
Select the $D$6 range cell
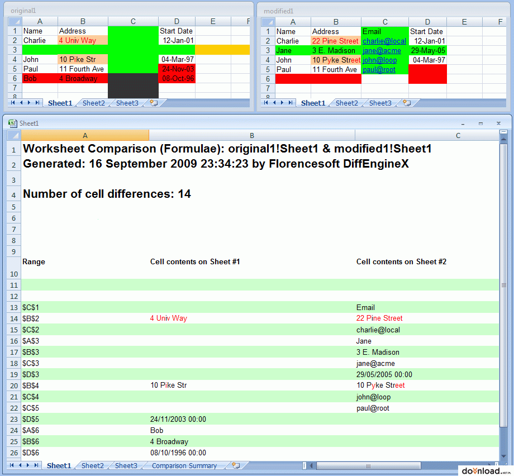click(85, 453)
